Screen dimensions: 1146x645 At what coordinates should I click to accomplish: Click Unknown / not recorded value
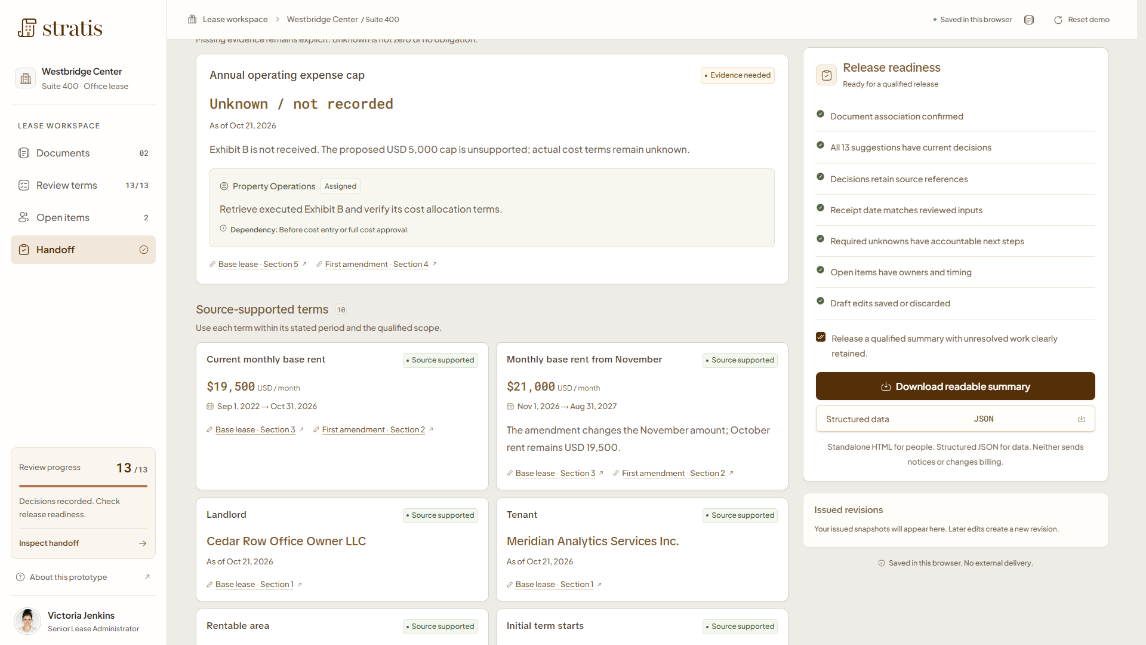click(x=301, y=104)
